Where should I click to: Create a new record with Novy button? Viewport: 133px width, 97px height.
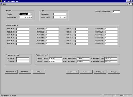pos(39,72)
